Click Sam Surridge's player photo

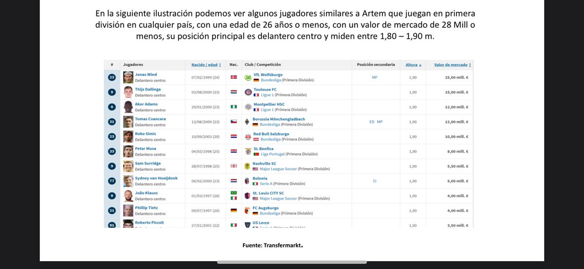pyautogui.click(x=128, y=166)
